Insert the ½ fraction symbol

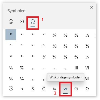point(54,46)
